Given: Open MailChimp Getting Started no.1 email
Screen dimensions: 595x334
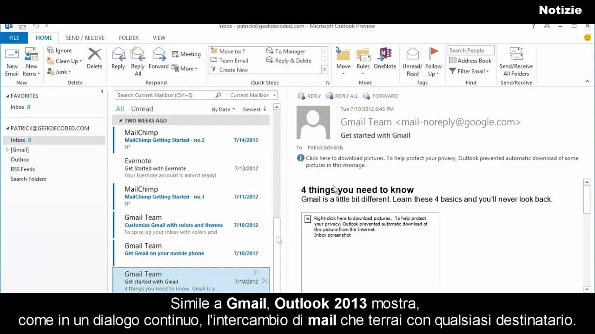Looking at the screenshot, I should [x=191, y=196].
